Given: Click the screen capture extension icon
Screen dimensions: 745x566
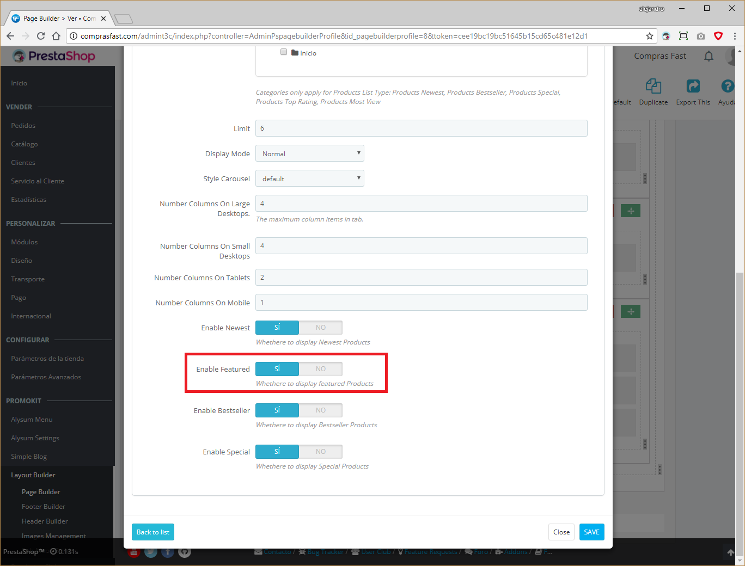Looking at the screenshot, I should (683, 36).
